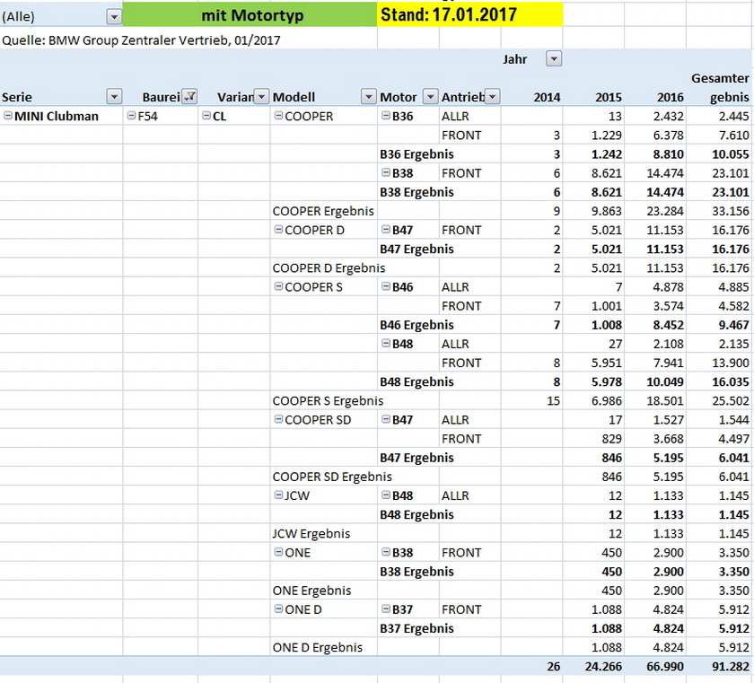
Task: Click the 'B37 Ergebnis' subtotal label
Action: coord(416,628)
